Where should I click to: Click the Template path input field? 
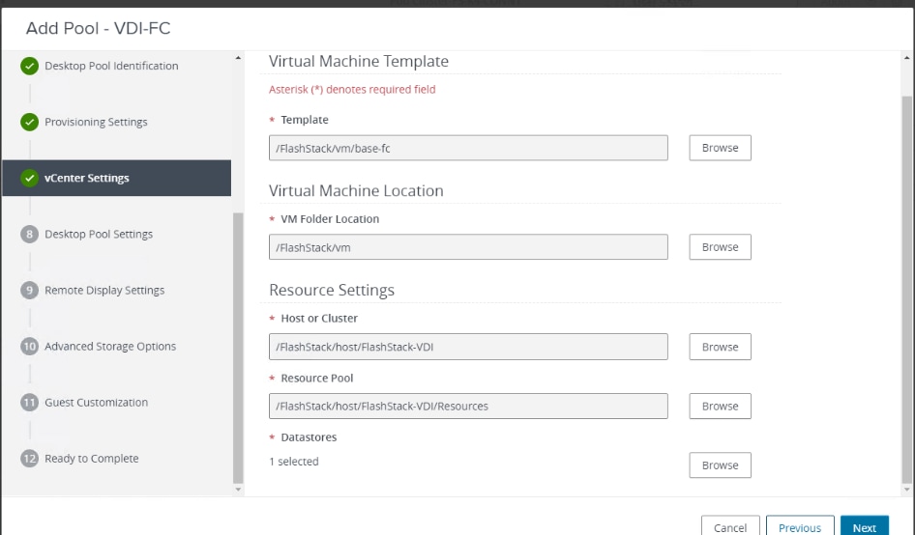click(468, 148)
